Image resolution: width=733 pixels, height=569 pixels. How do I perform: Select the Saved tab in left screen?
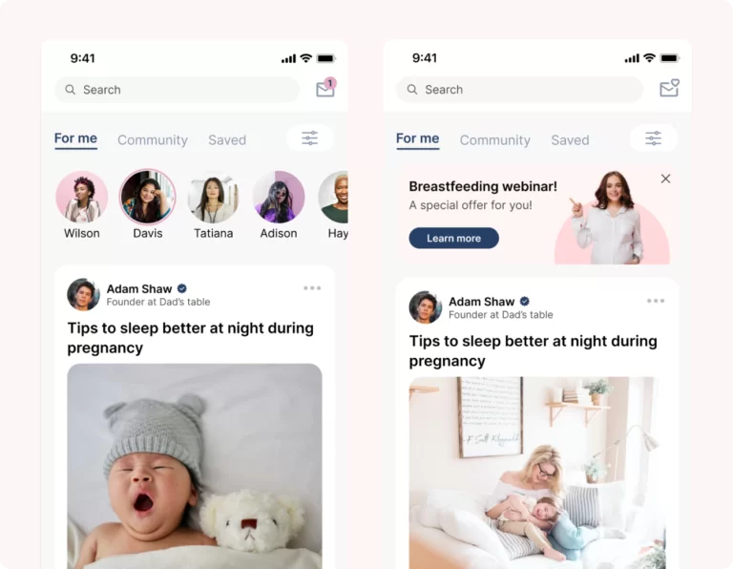[227, 139]
